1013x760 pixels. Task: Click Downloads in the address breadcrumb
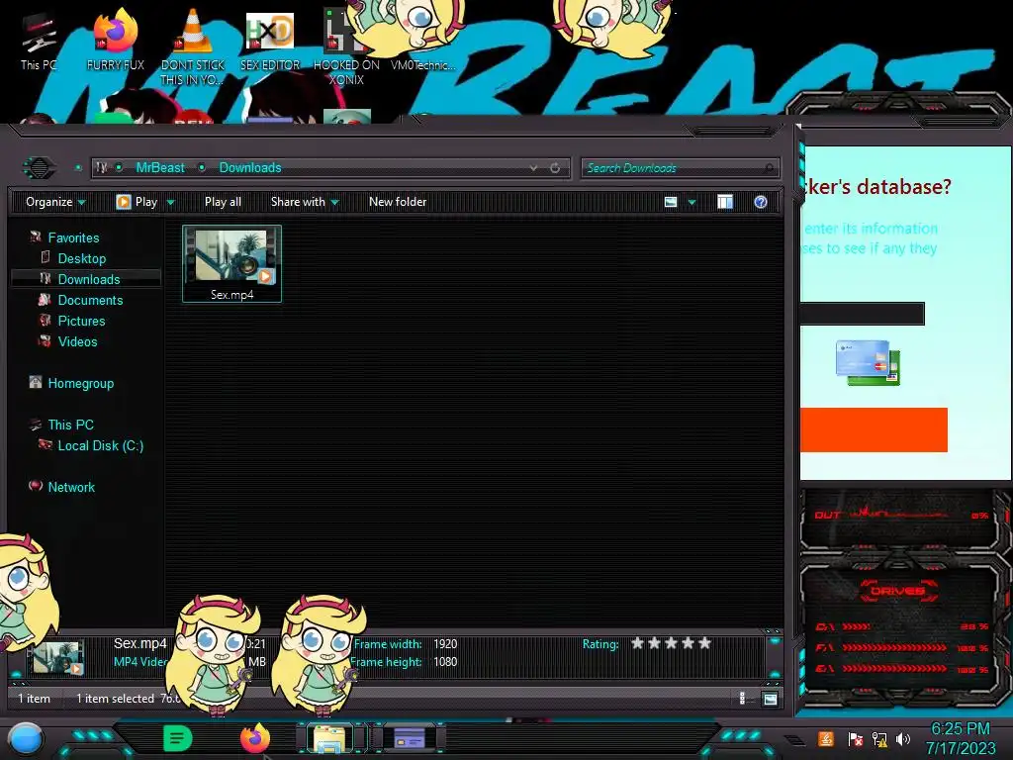(x=250, y=168)
